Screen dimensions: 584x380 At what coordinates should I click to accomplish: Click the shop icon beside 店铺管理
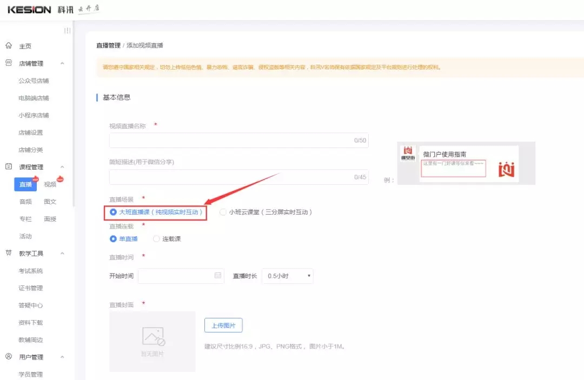pyautogui.click(x=8, y=63)
